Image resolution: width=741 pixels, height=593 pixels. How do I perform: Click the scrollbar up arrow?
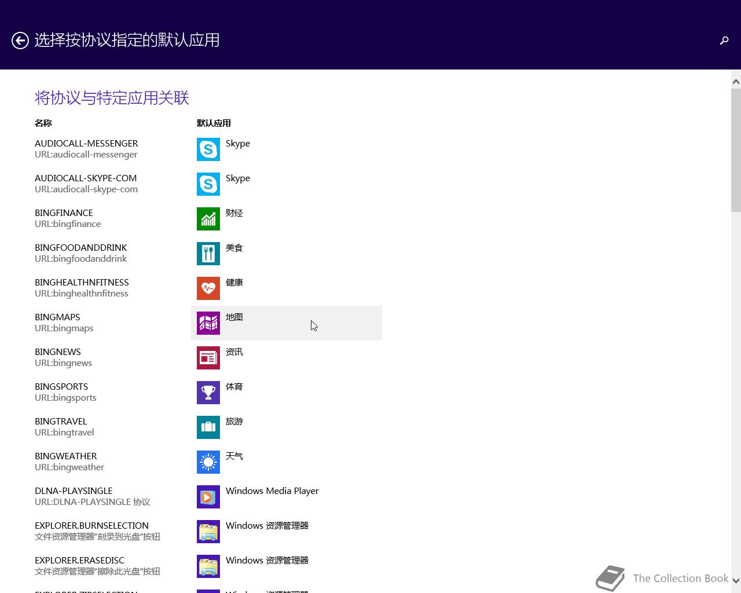click(x=736, y=82)
